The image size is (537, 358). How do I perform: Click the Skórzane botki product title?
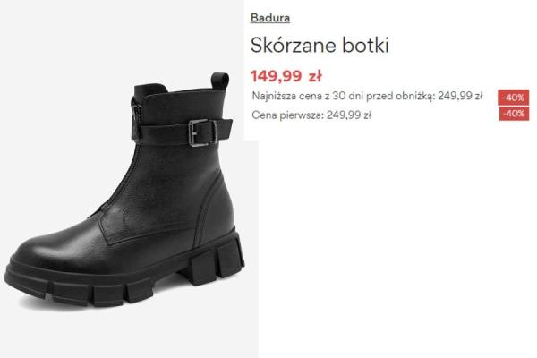(320, 46)
